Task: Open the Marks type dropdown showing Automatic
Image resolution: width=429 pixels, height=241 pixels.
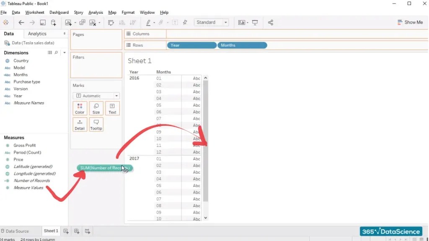Action: coord(96,96)
